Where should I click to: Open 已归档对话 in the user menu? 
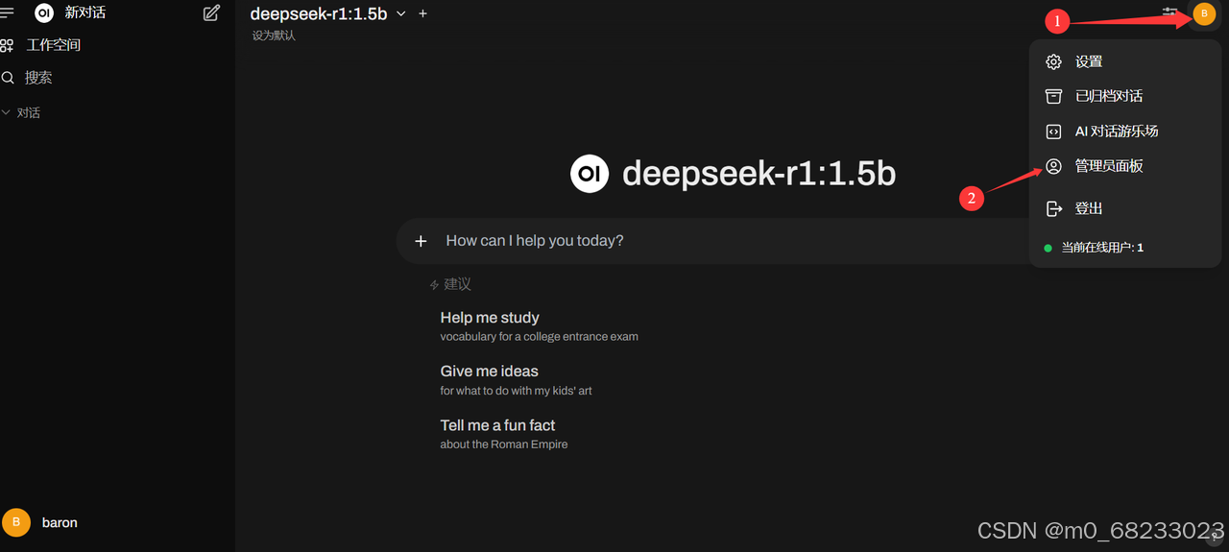pyautogui.click(x=1124, y=96)
